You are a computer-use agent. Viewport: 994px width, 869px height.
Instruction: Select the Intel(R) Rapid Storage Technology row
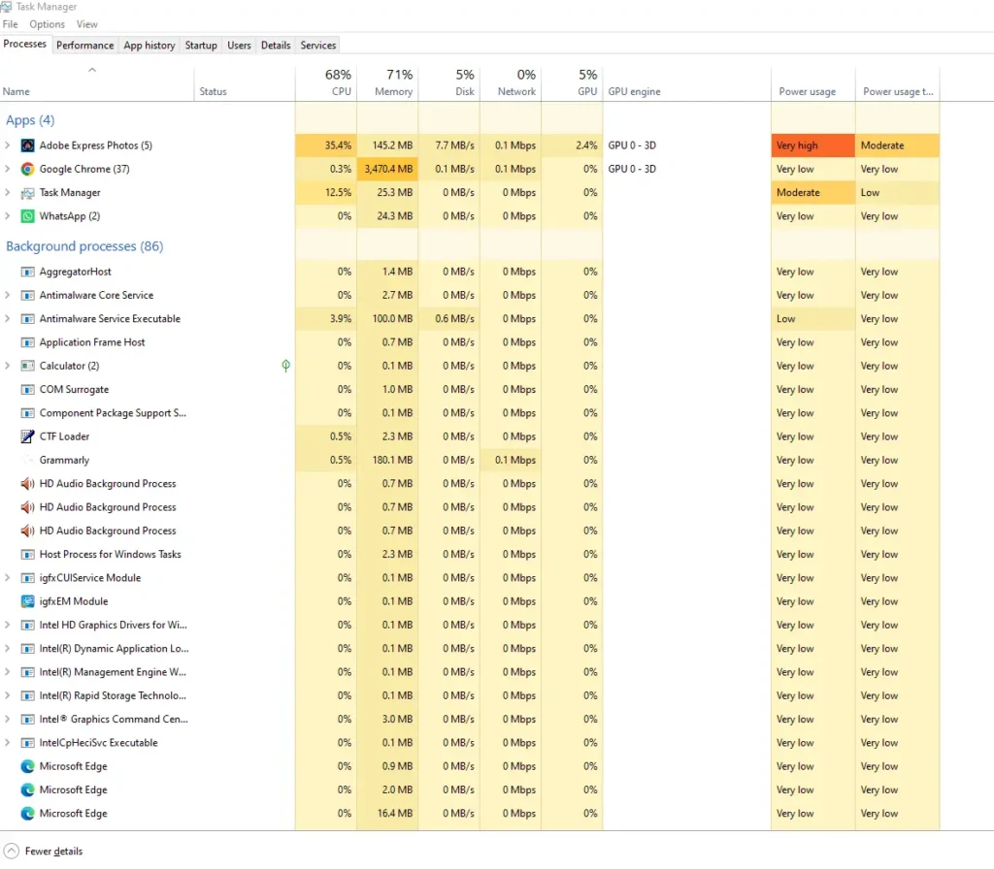coord(470,695)
